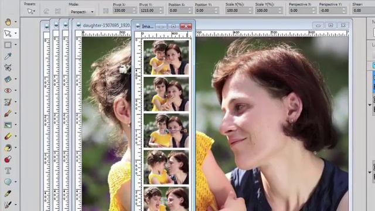Click the Ima... window title
375x211 pixels.
(148, 26)
